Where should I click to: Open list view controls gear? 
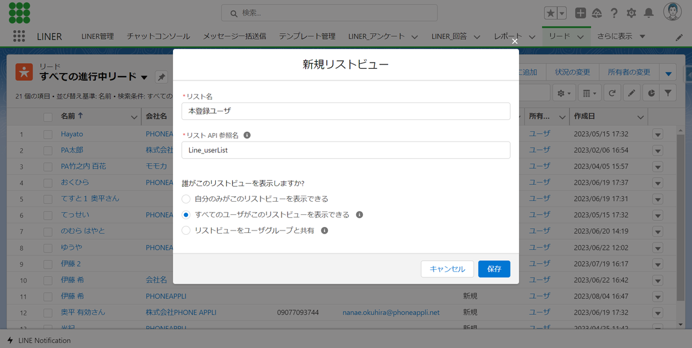(x=564, y=93)
